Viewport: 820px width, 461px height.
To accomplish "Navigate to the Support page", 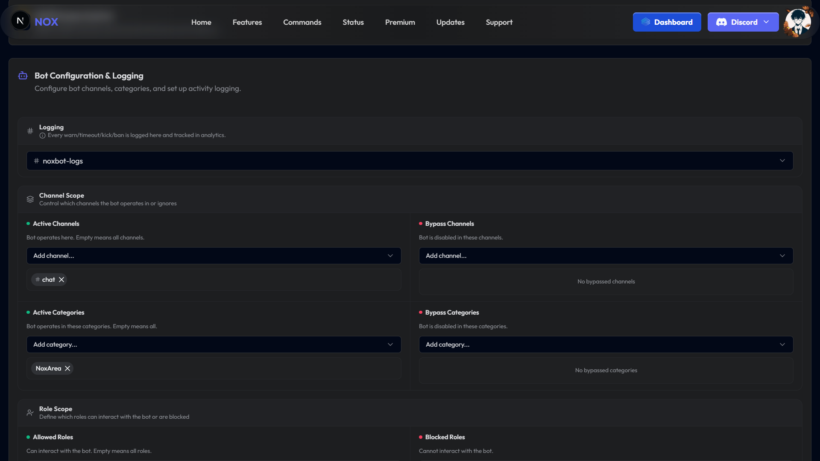I will click(499, 22).
